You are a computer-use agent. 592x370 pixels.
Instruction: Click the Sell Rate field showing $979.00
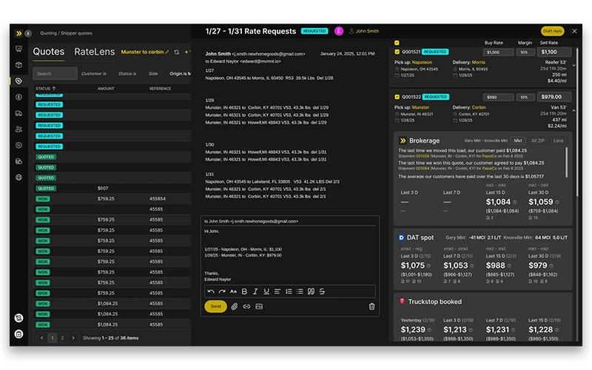point(554,97)
